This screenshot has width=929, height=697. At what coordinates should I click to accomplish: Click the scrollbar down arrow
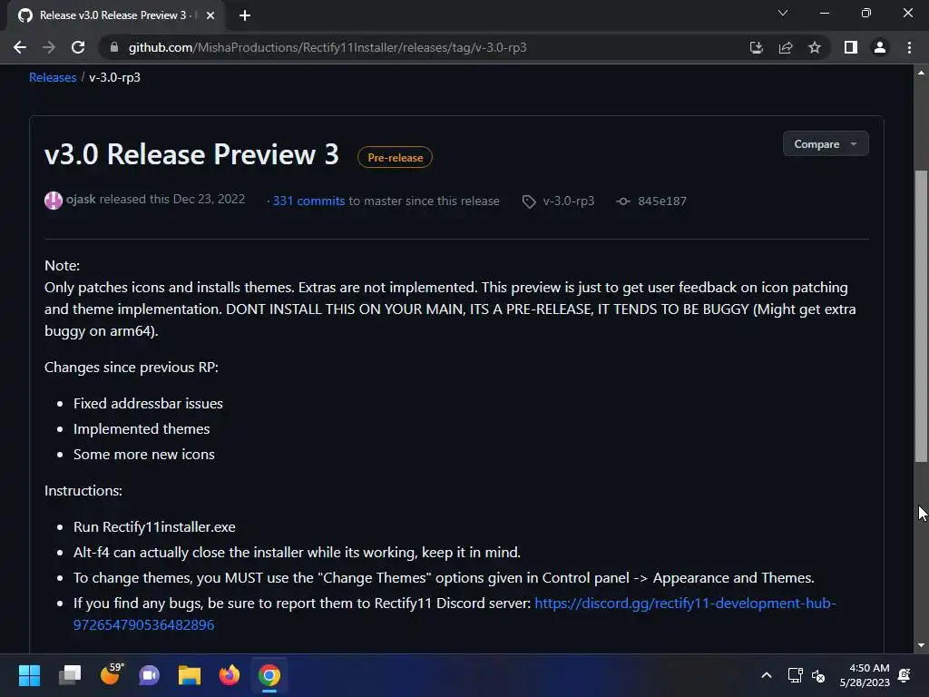921,645
